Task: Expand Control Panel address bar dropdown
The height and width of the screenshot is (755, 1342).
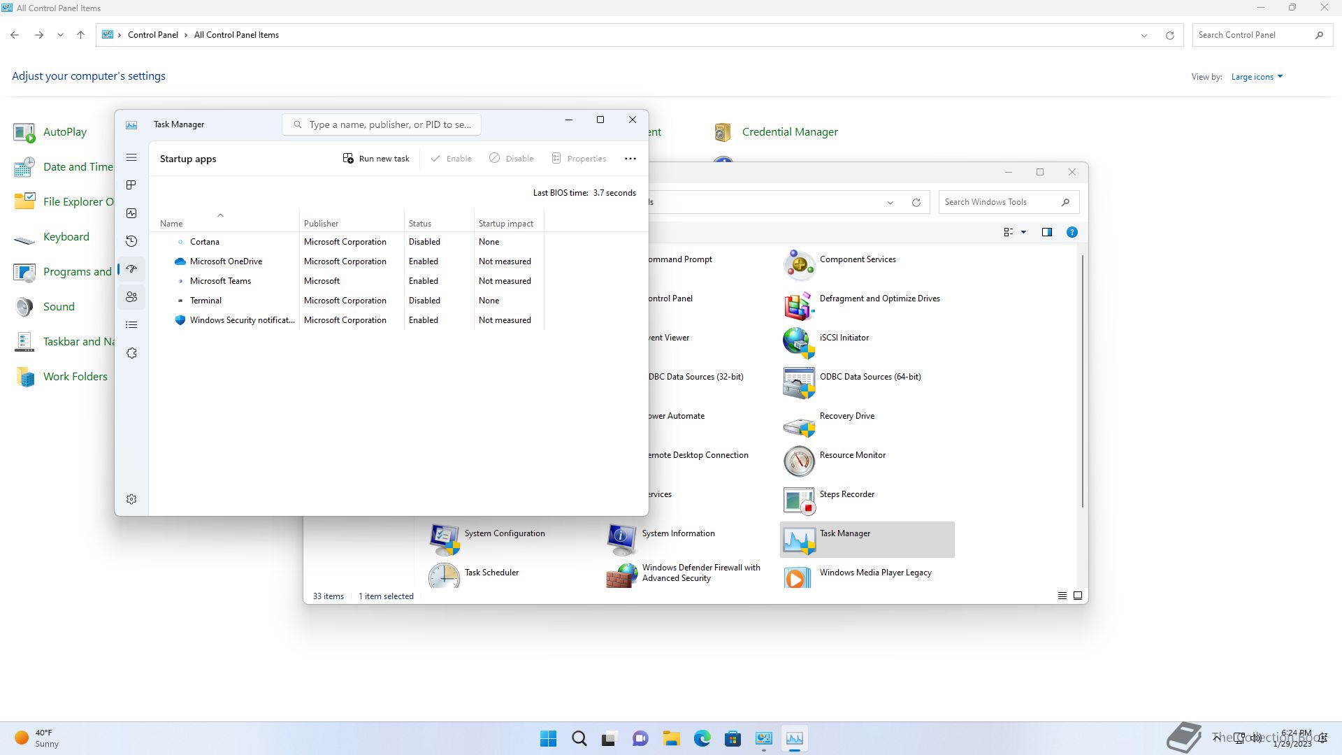Action: [x=1144, y=35]
